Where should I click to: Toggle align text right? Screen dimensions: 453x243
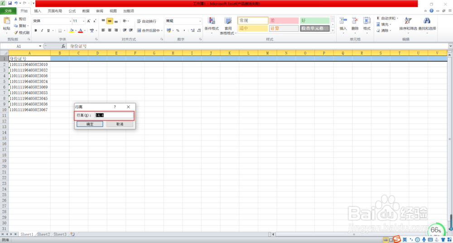pos(116,30)
